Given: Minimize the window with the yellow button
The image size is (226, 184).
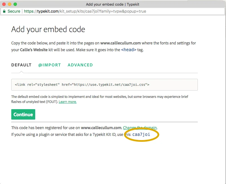Looking at the screenshot, I should click(x=10, y=4).
